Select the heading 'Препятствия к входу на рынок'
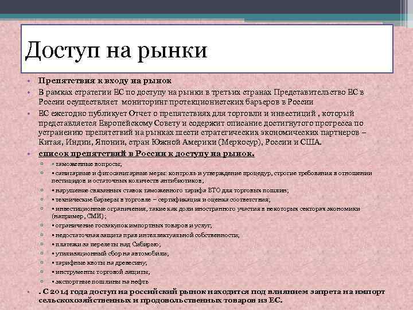The width and height of the screenshot is (413, 310). [105, 81]
